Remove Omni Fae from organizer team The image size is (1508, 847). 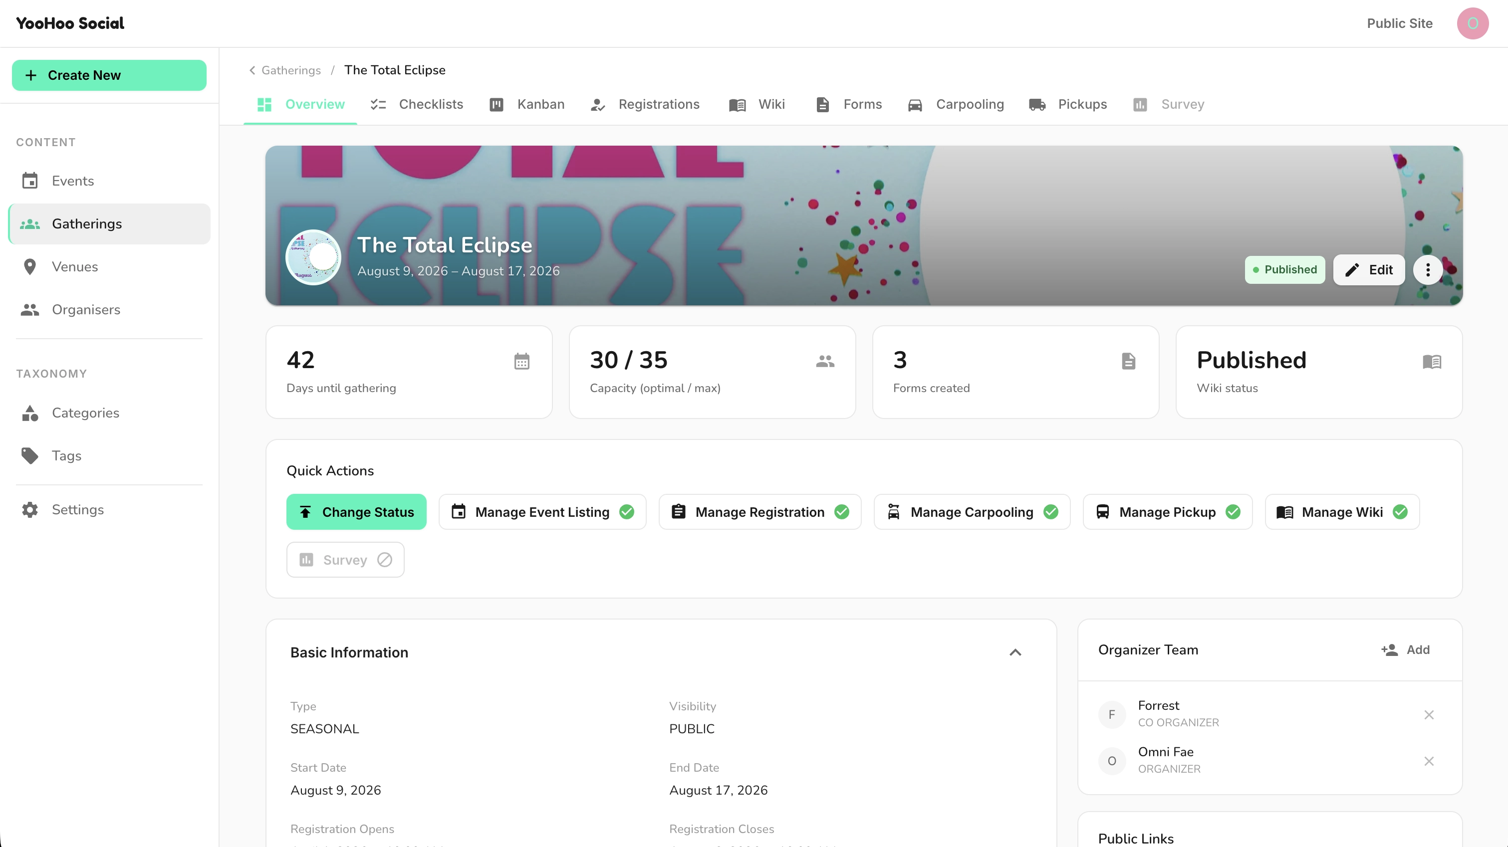pyautogui.click(x=1428, y=761)
